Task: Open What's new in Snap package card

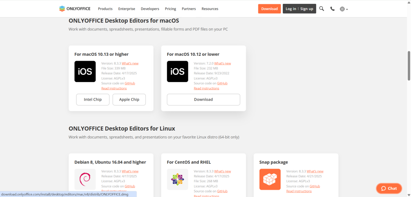Action: click(315, 171)
